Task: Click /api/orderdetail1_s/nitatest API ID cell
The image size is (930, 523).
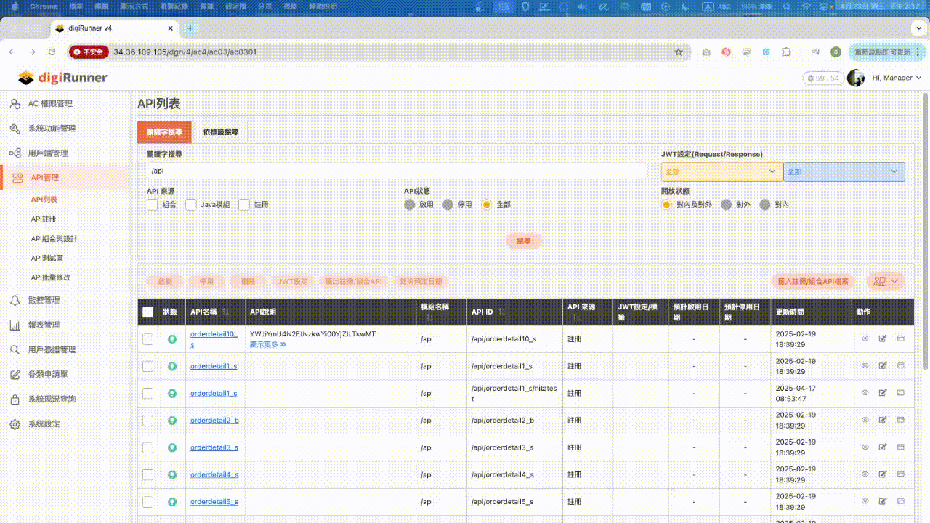Action: tap(514, 393)
